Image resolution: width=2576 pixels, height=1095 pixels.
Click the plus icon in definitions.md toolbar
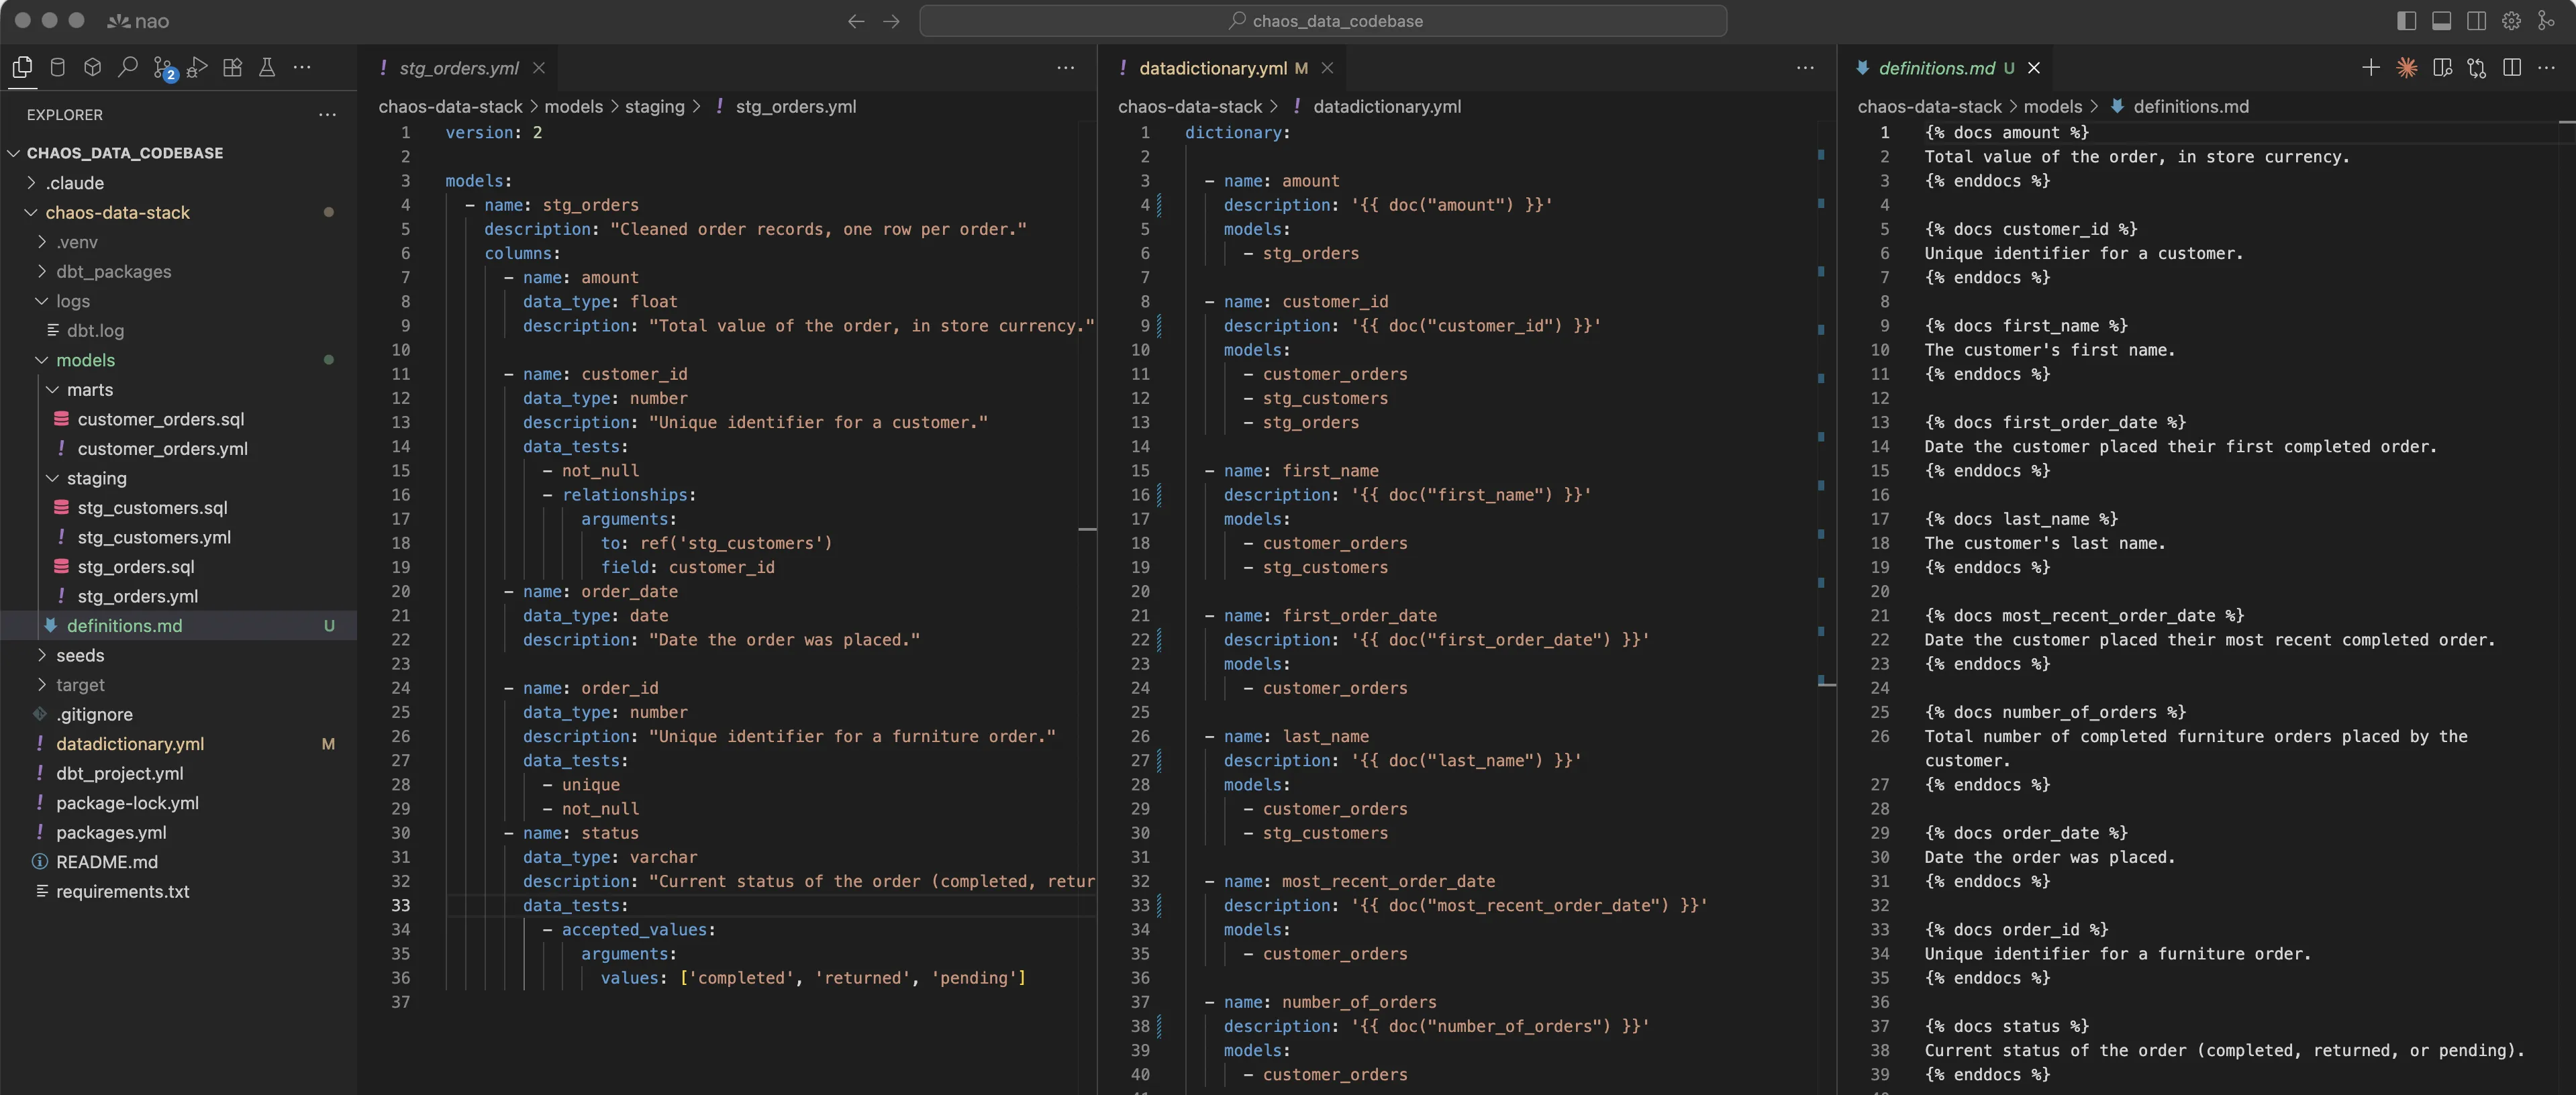pos(2370,67)
